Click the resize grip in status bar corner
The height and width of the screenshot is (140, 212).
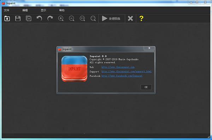click(208, 137)
